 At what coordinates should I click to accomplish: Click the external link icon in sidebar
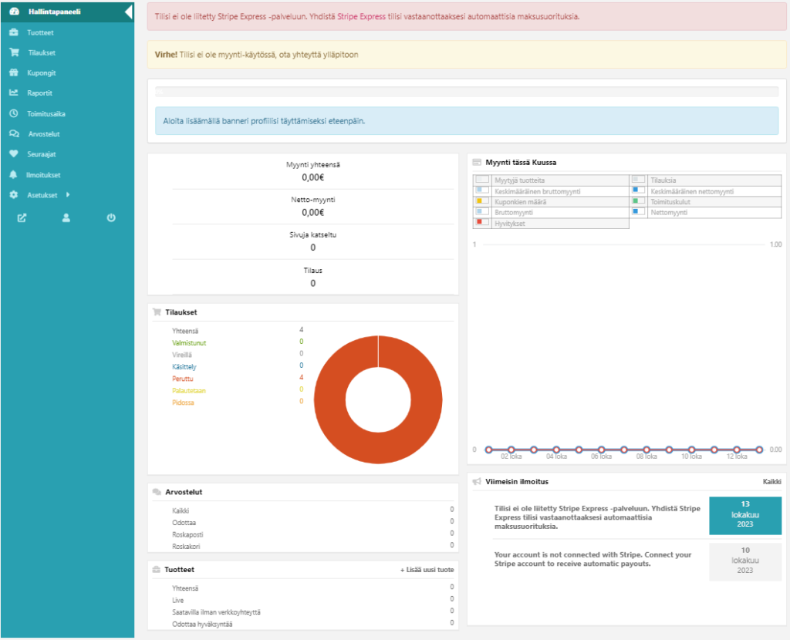[22, 217]
